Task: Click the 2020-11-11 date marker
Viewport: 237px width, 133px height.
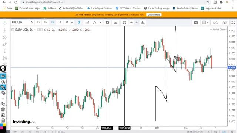Action: (x=107, y=128)
